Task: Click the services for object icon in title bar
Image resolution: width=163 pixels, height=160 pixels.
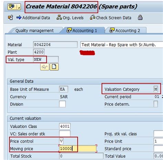Action: (x=12, y=7)
